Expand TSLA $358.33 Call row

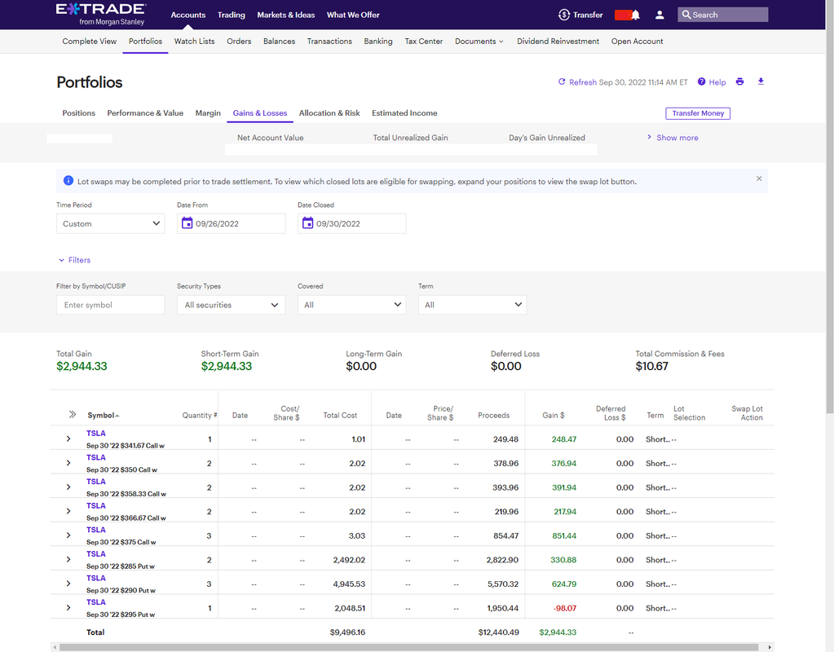point(68,487)
